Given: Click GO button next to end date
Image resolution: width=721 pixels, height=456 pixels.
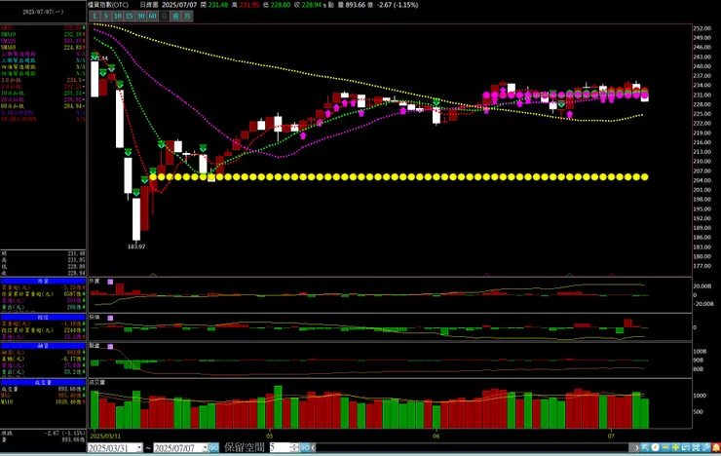Looking at the screenshot, I should (214, 448).
